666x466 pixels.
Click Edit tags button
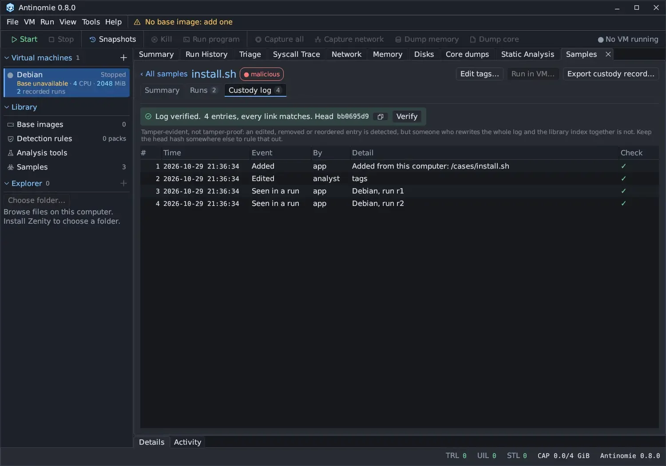tap(480, 74)
